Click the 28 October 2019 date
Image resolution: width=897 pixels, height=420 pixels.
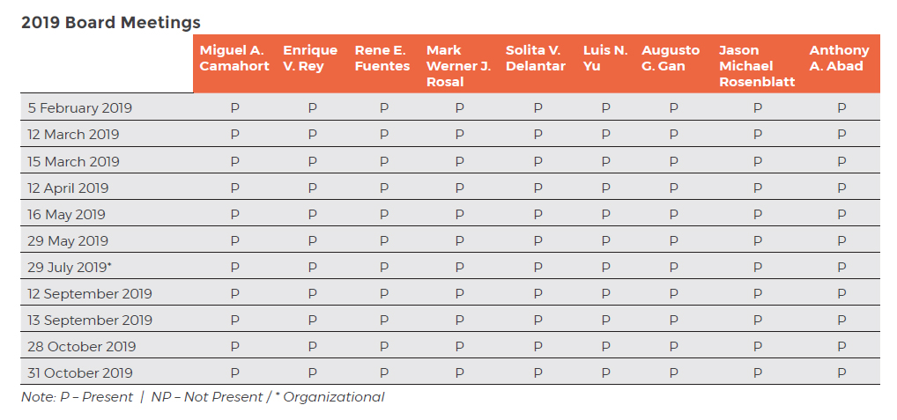(81, 347)
